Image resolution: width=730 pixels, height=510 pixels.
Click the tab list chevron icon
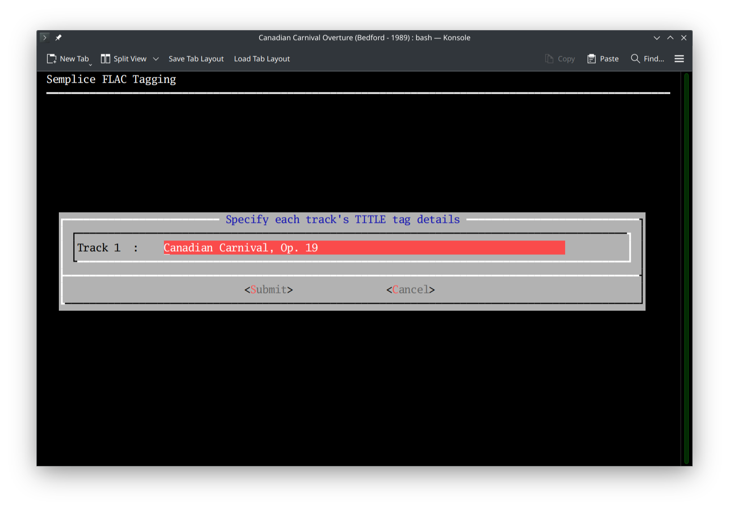click(44, 37)
